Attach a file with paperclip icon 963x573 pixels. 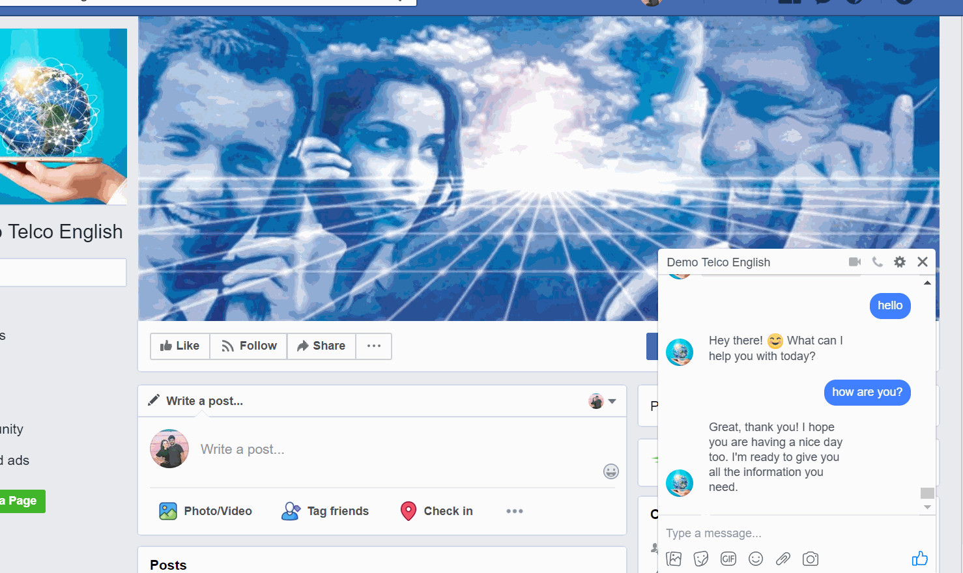tap(783, 559)
